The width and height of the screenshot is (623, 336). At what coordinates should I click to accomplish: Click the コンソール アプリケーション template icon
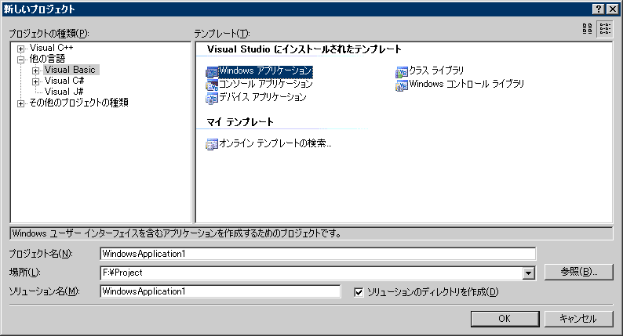(212, 85)
